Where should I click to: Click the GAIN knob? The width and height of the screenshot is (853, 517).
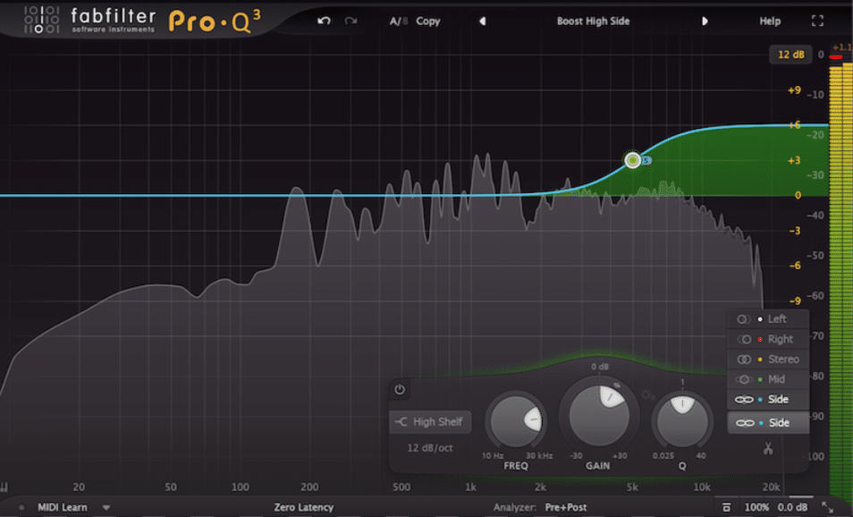pos(599,416)
